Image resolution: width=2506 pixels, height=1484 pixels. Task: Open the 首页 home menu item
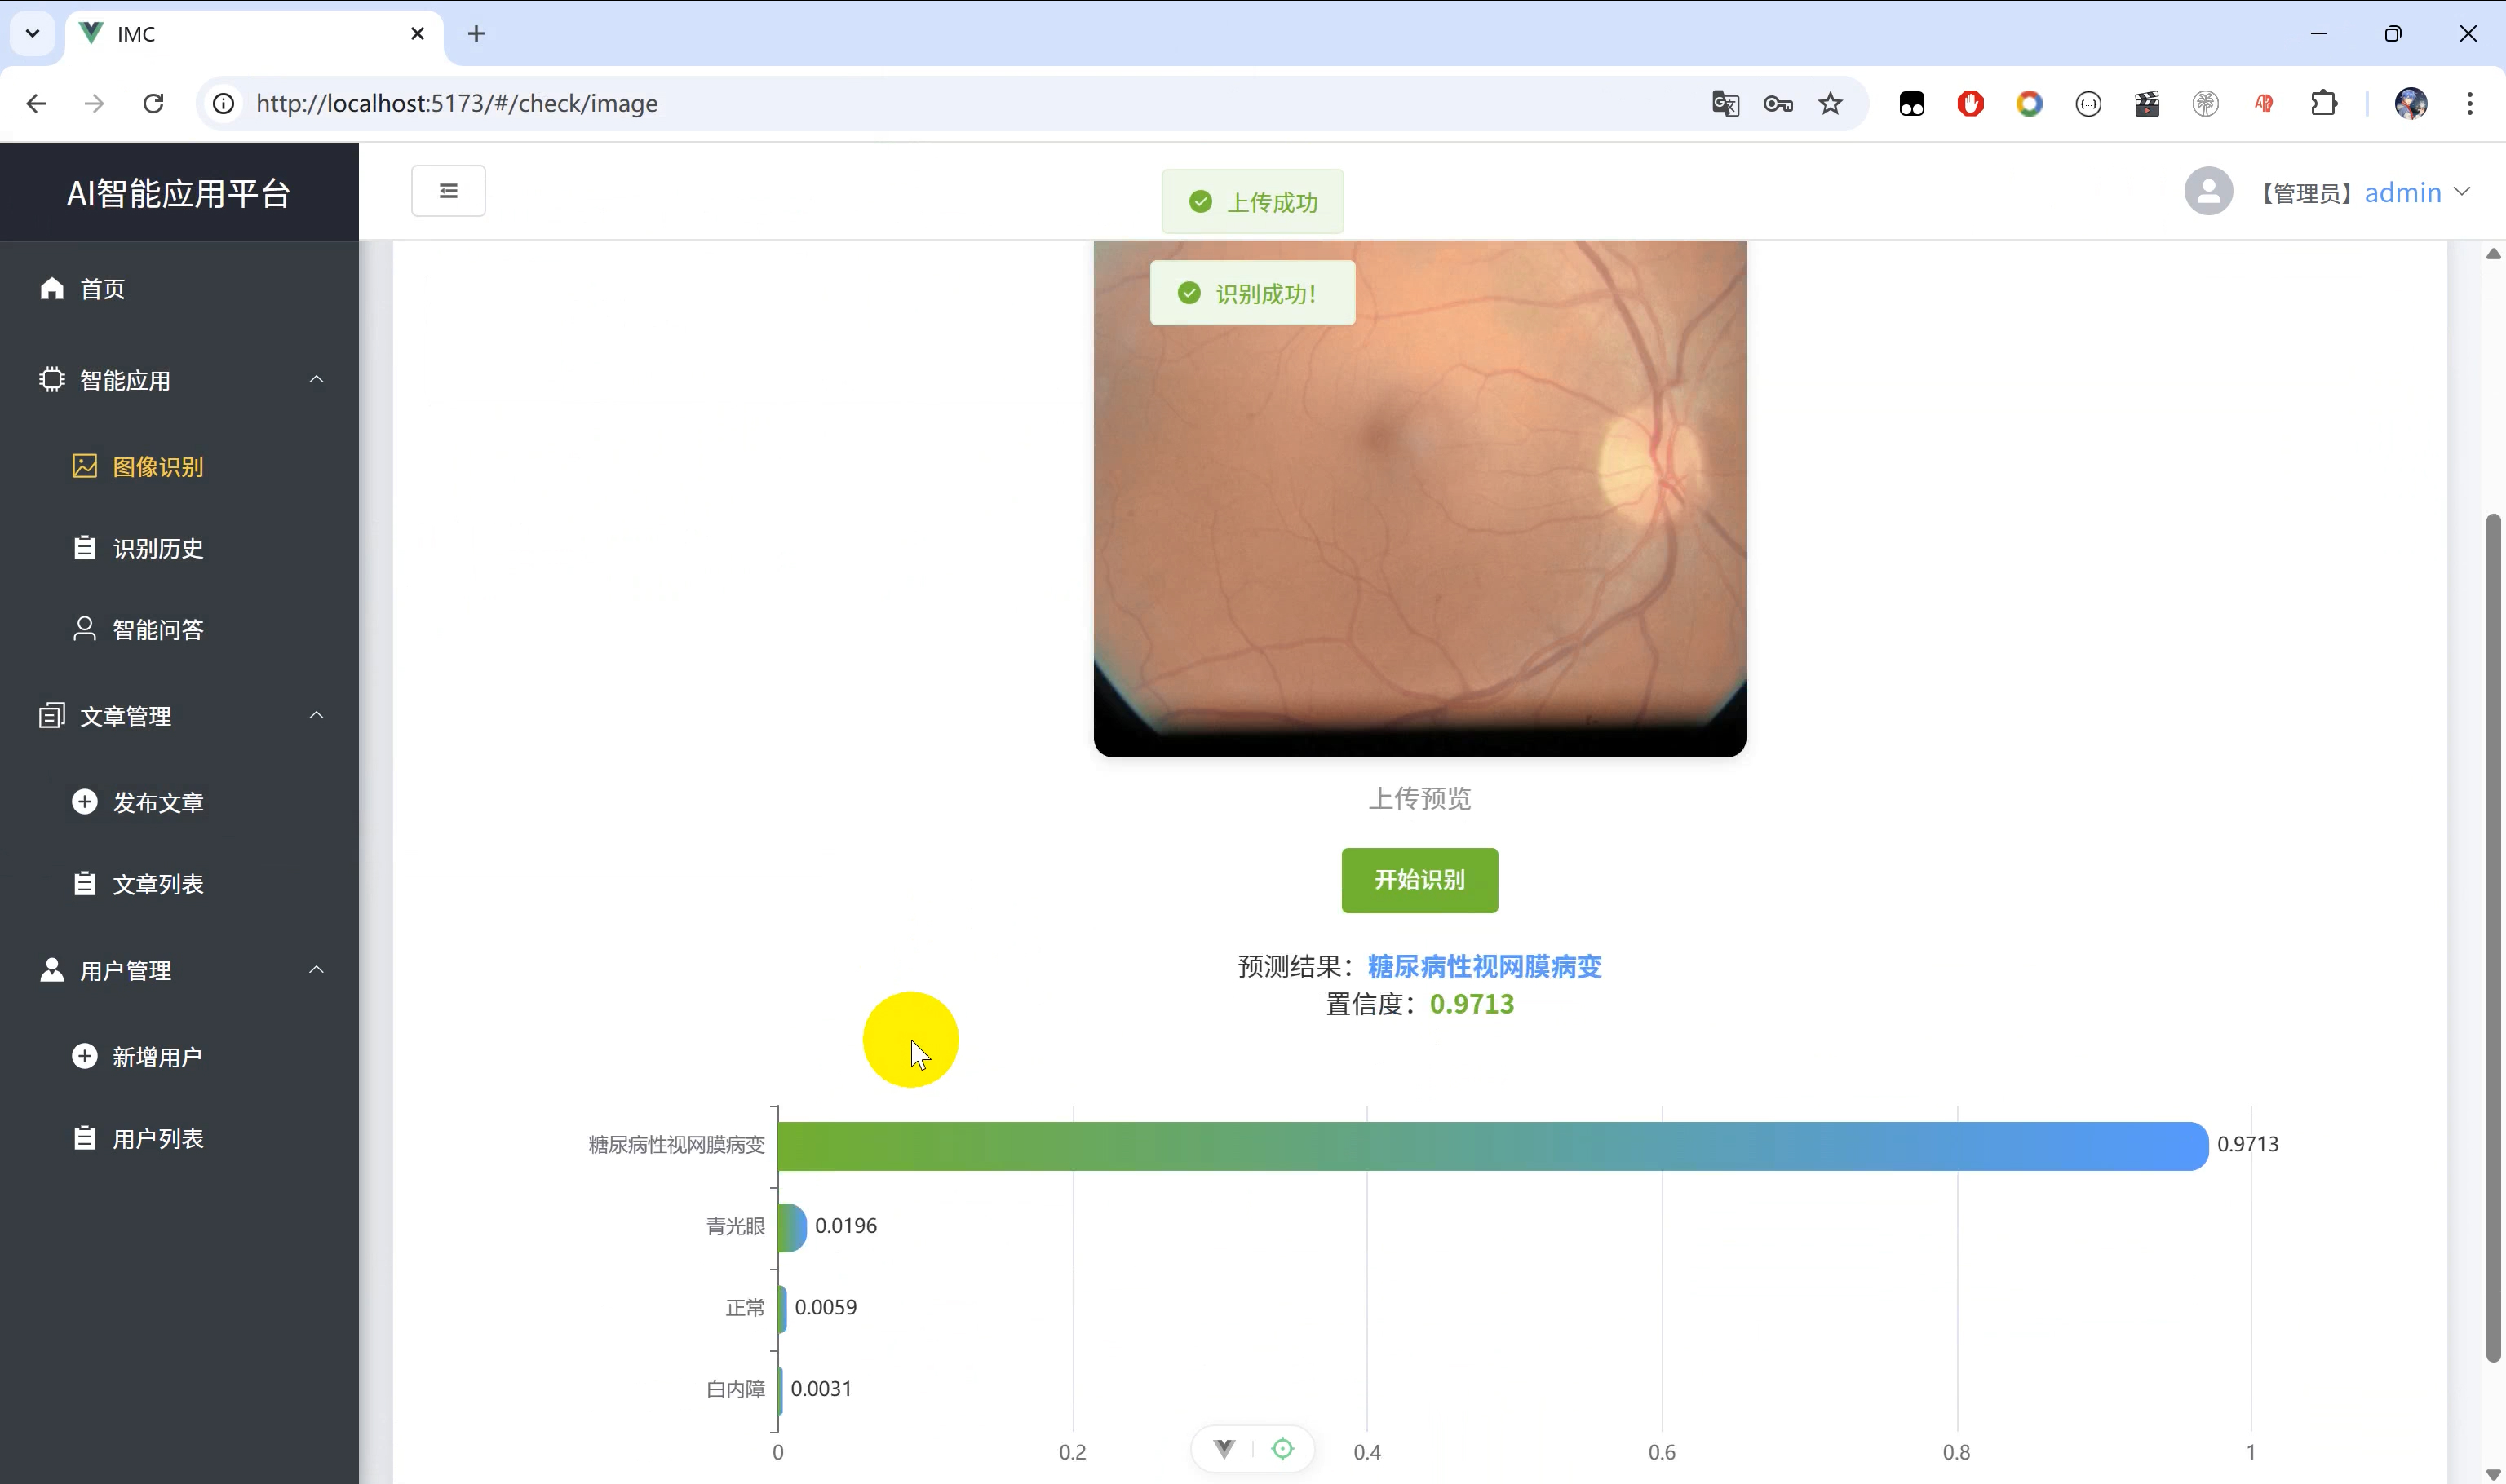tap(102, 290)
